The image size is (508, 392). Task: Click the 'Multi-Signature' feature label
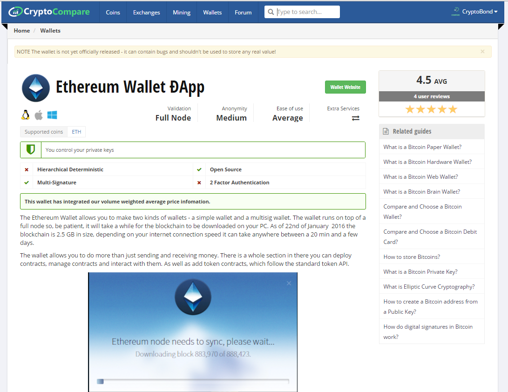click(57, 182)
